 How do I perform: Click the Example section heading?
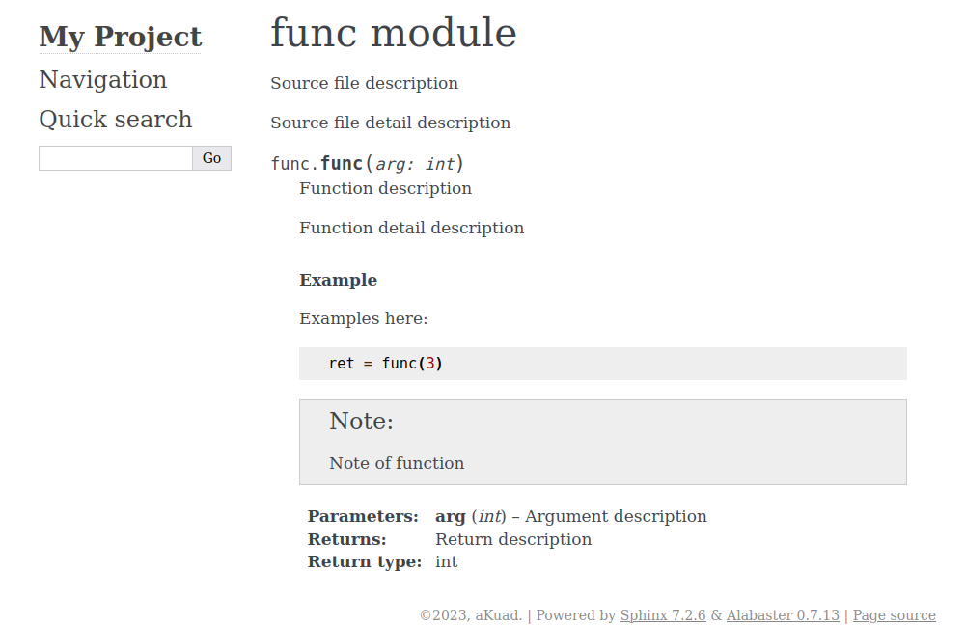point(338,280)
